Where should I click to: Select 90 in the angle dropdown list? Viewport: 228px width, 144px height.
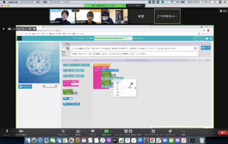click(x=117, y=89)
